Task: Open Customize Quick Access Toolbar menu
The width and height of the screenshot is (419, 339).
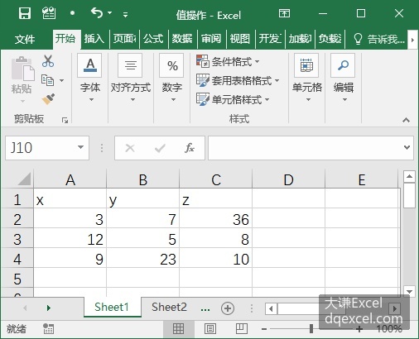Action: [x=125, y=14]
